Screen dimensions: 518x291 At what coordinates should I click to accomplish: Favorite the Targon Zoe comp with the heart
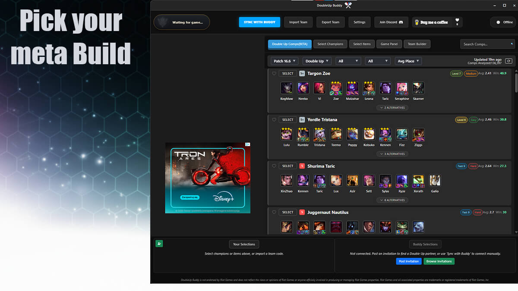[x=274, y=74]
